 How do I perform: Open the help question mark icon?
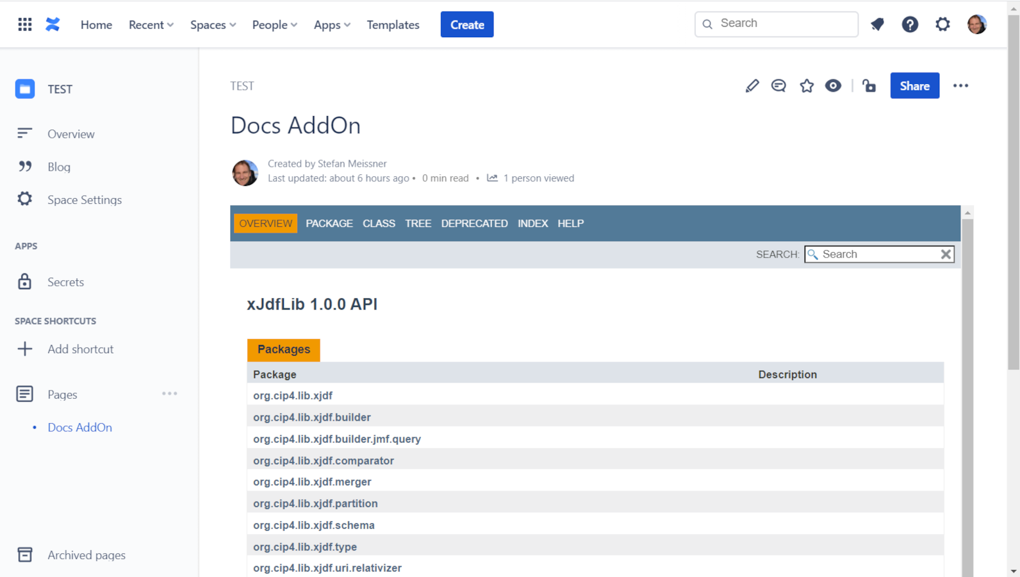tap(910, 24)
